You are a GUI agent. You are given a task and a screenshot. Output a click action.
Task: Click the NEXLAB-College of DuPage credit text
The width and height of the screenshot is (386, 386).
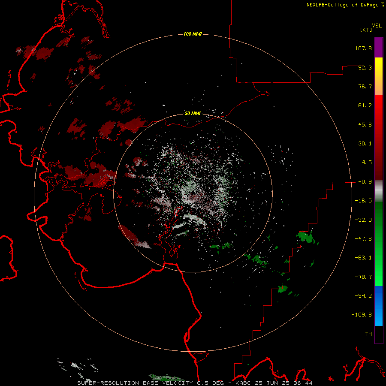pos(342,5)
